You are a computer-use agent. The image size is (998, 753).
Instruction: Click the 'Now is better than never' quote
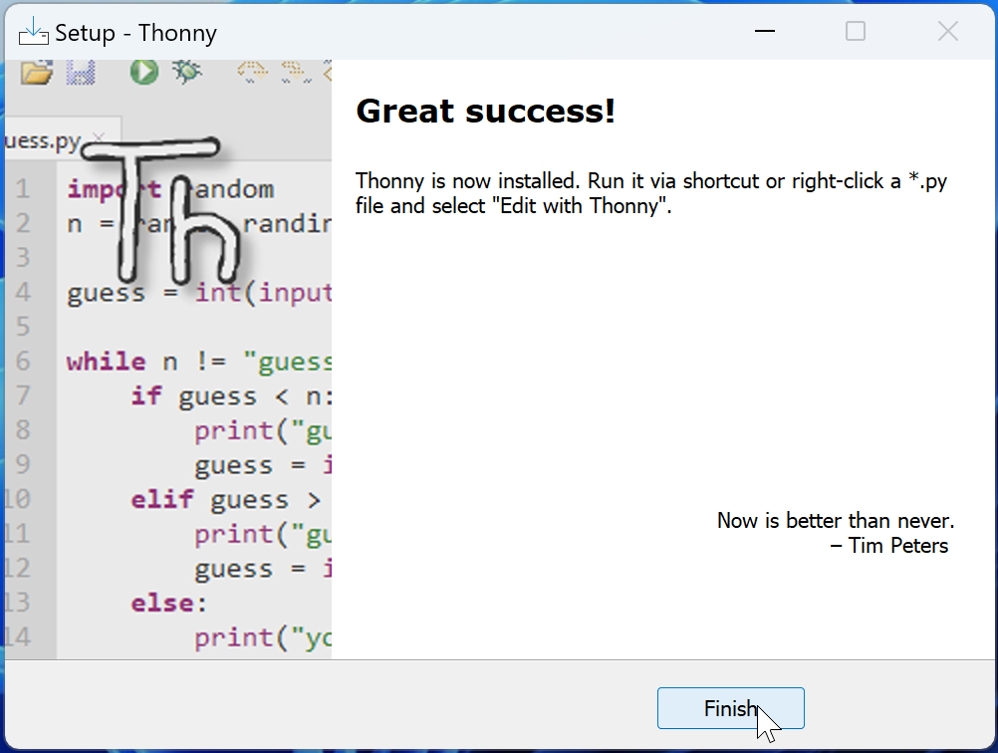pyautogui.click(x=836, y=521)
